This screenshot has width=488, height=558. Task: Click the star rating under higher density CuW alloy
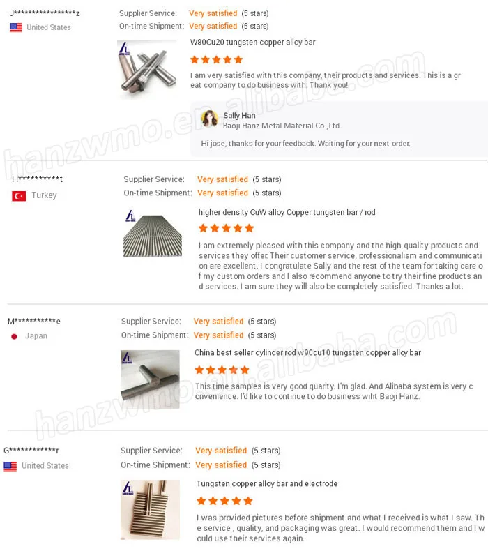pyautogui.click(x=226, y=228)
